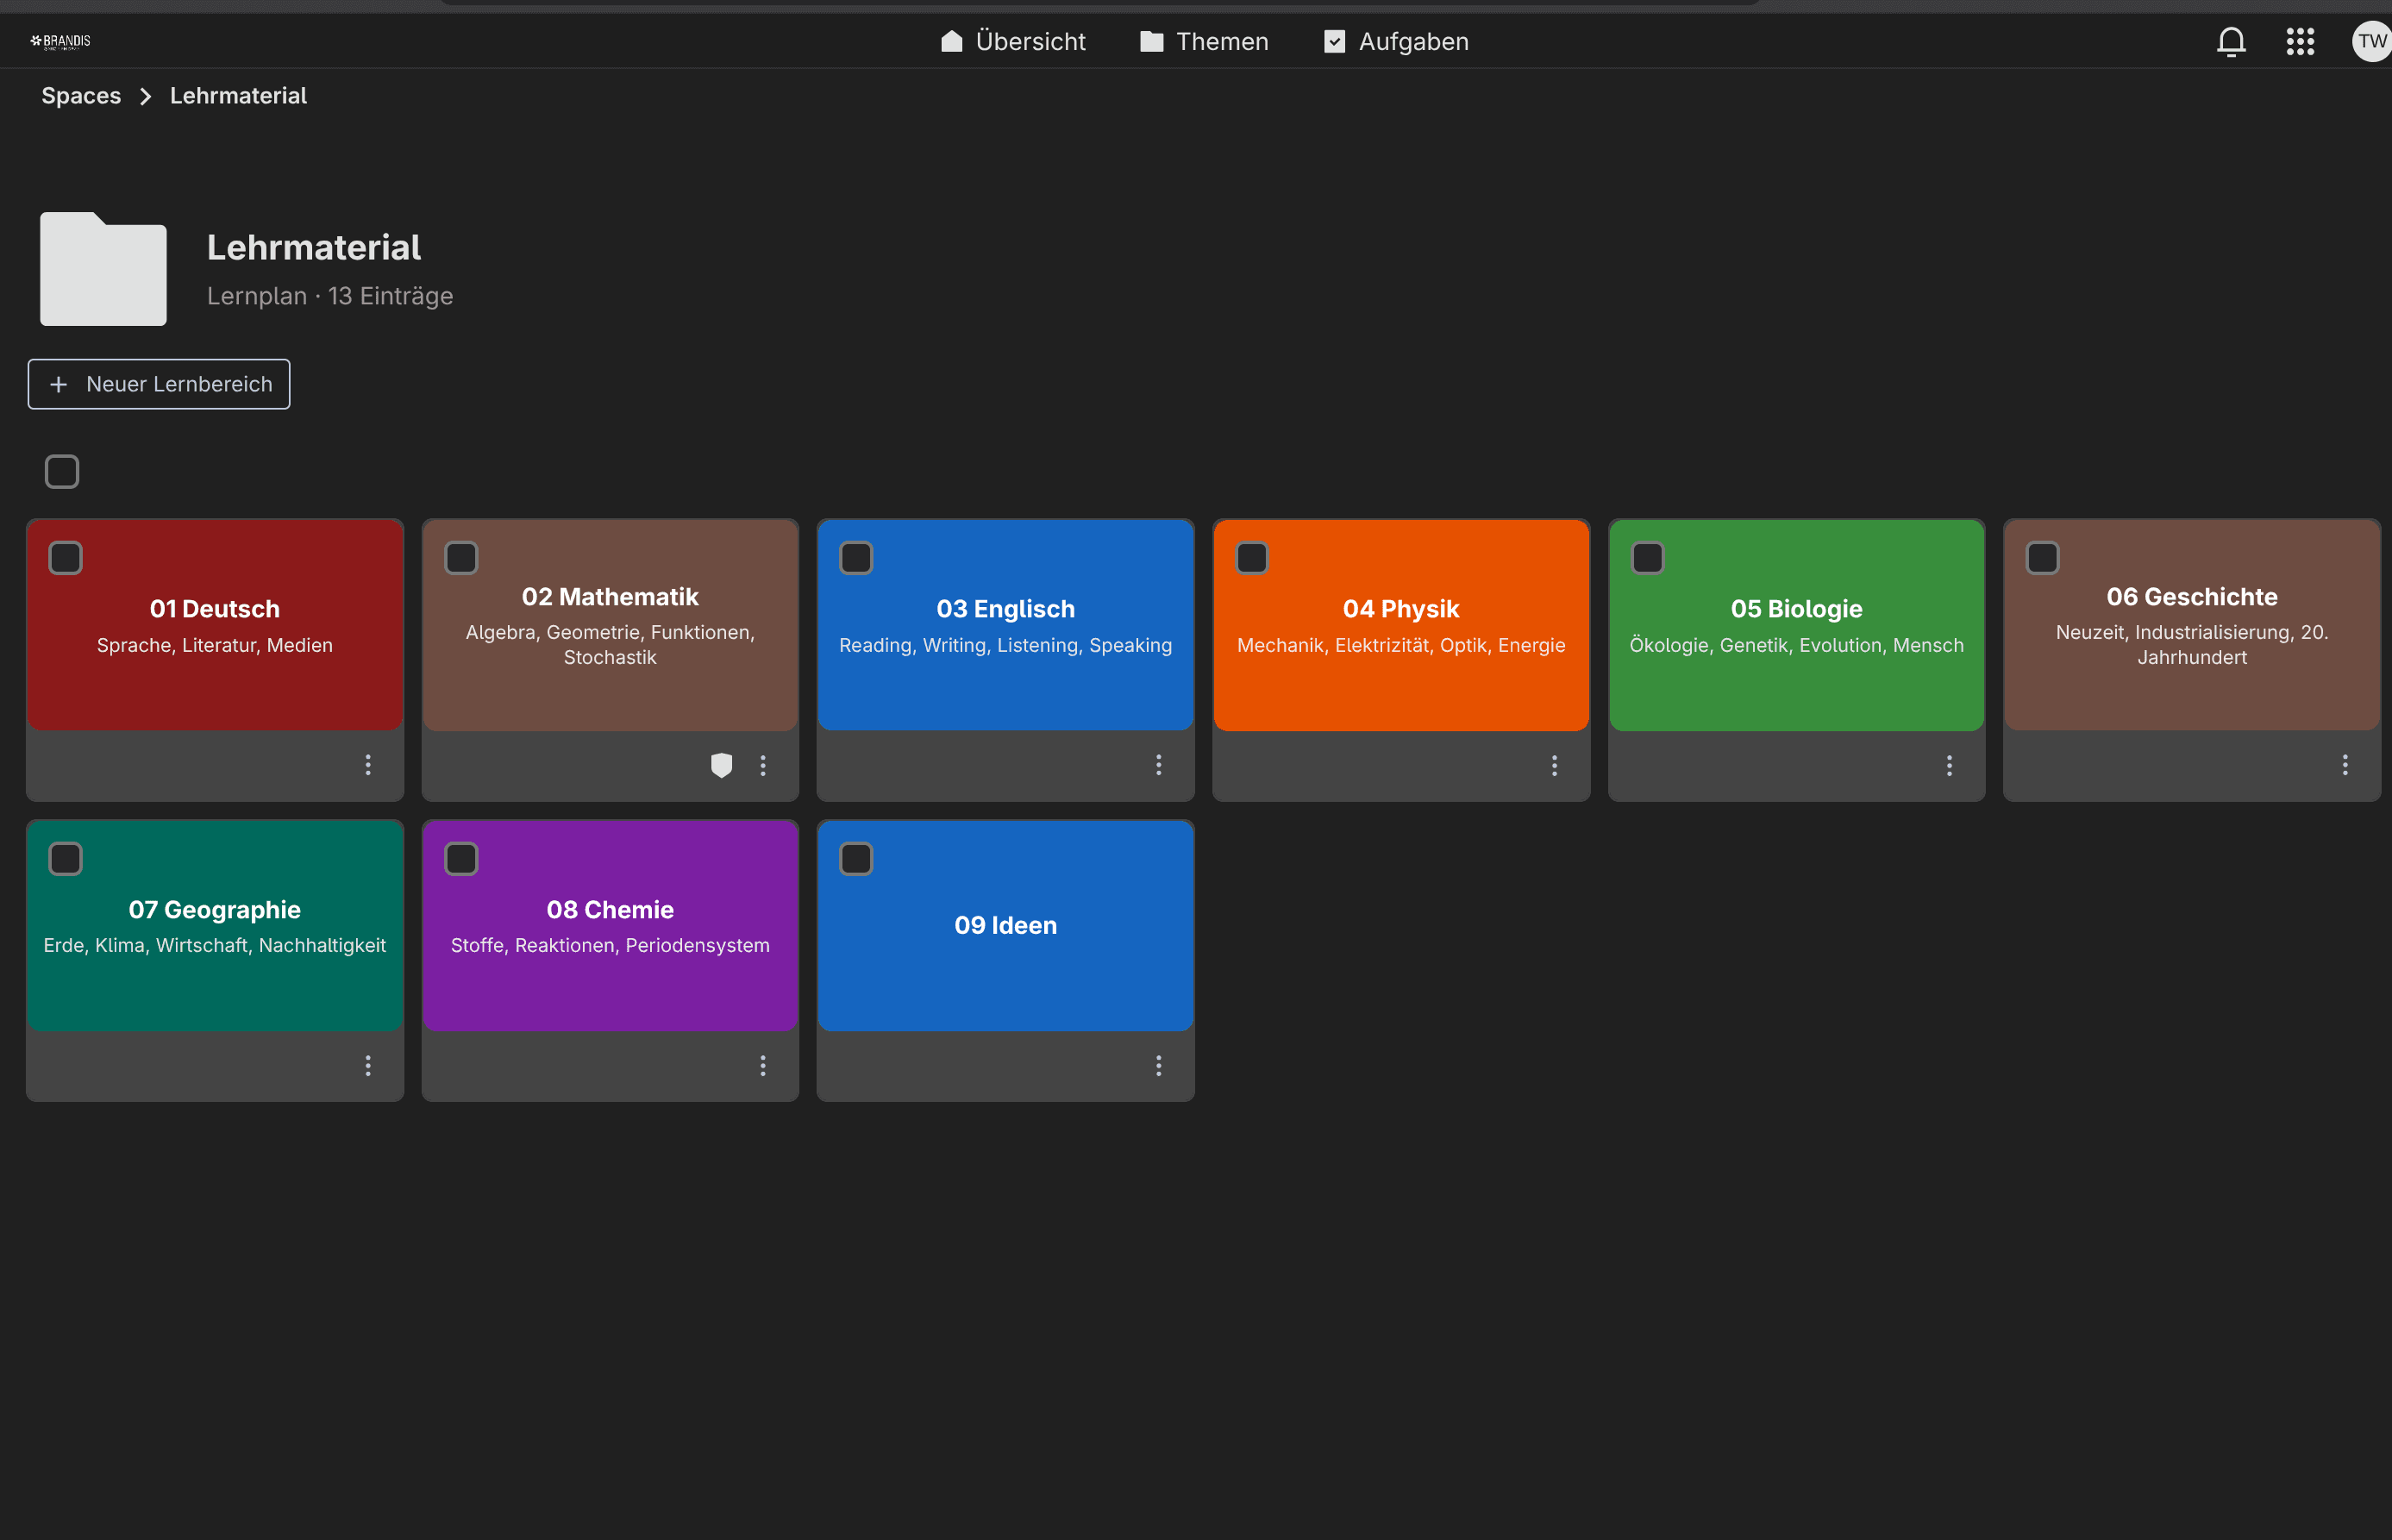Check the 02 Mathematik card checkbox
The width and height of the screenshot is (2392, 1540).
[x=461, y=557]
